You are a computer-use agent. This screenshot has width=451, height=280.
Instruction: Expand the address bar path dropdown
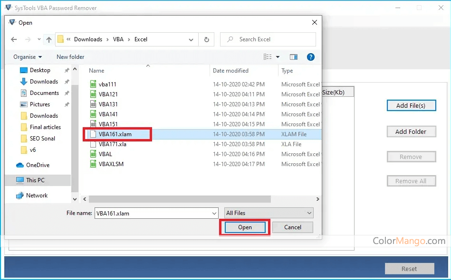click(x=191, y=40)
